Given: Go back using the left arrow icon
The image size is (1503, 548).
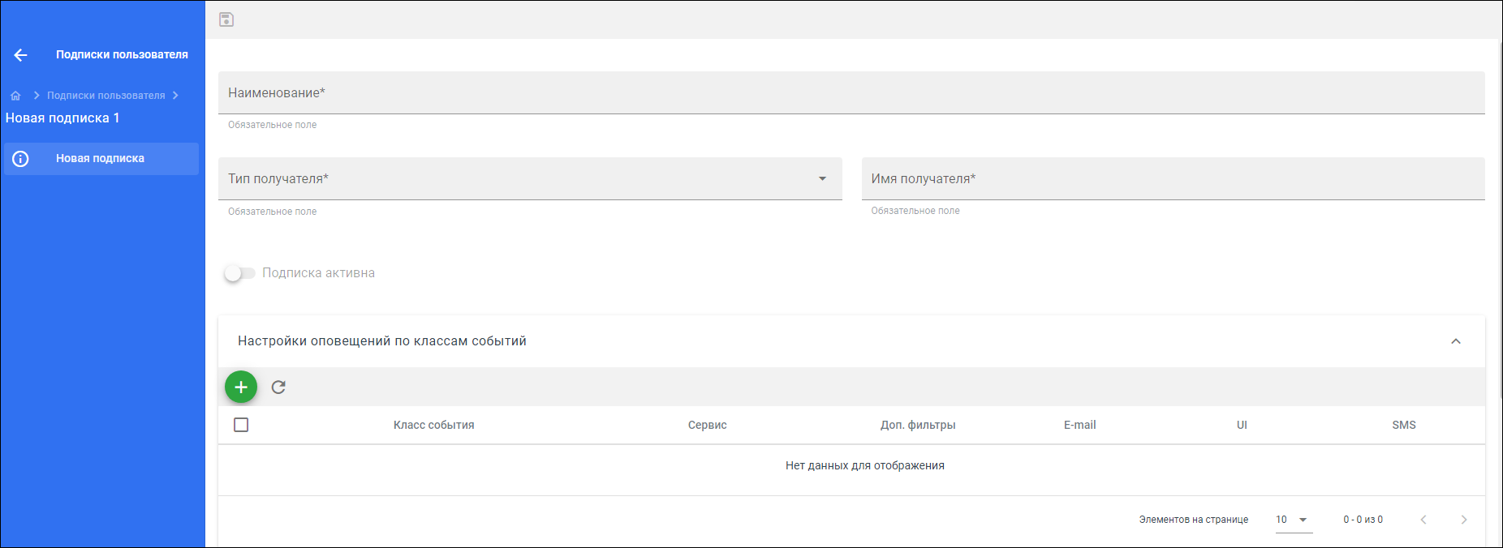Looking at the screenshot, I should [x=21, y=55].
